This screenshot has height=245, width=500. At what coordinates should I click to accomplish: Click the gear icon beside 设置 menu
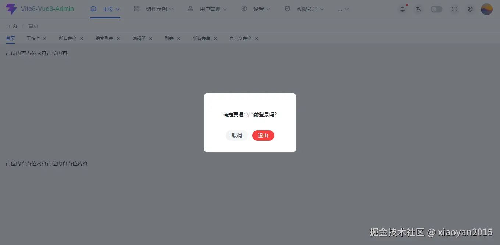click(x=244, y=8)
